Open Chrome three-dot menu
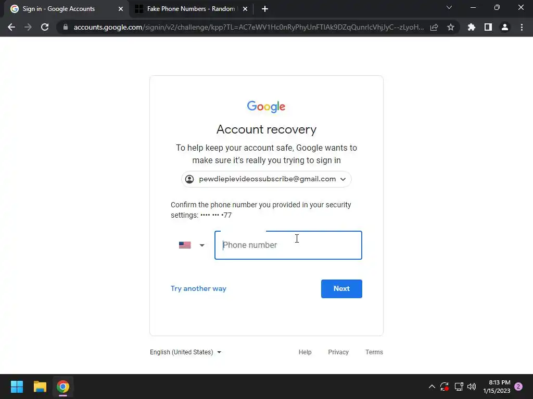This screenshot has width=533, height=399. click(x=522, y=27)
